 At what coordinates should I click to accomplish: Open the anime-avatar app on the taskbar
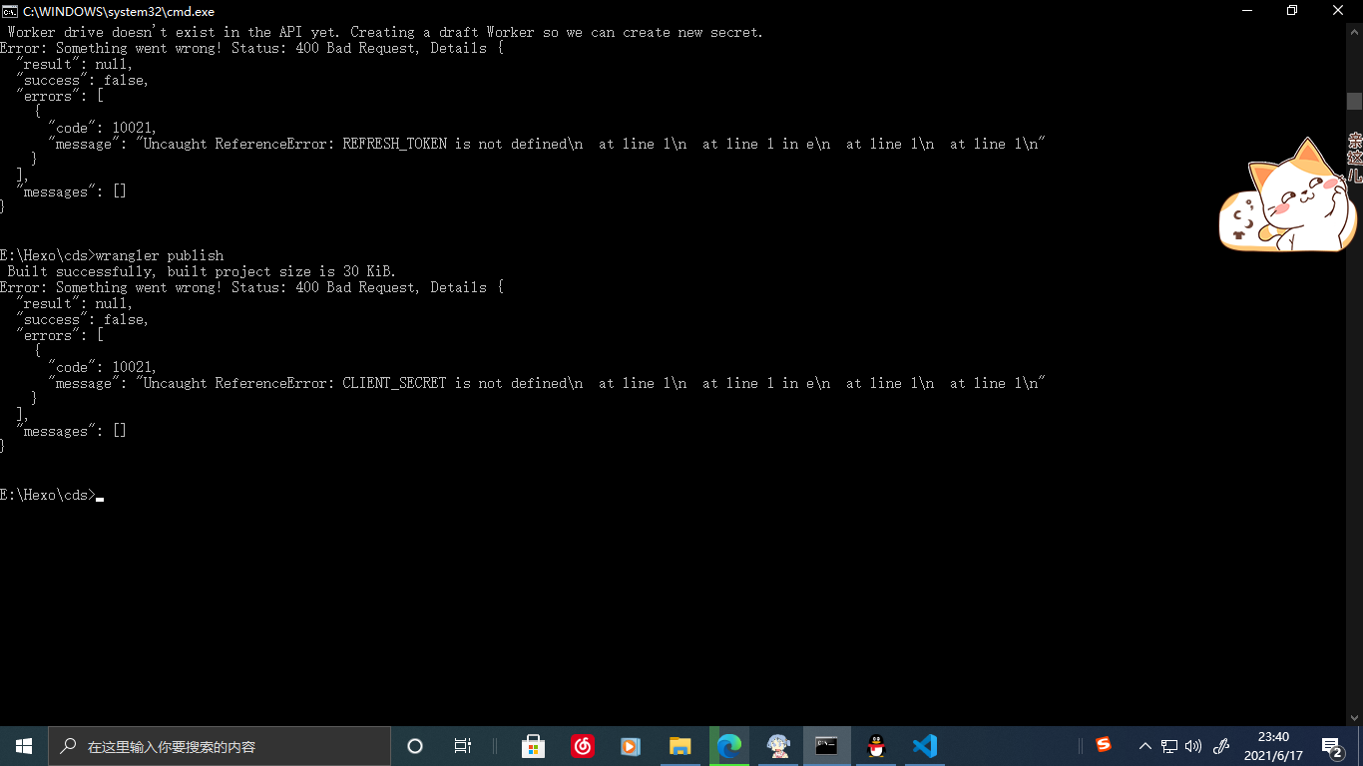[777, 745]
